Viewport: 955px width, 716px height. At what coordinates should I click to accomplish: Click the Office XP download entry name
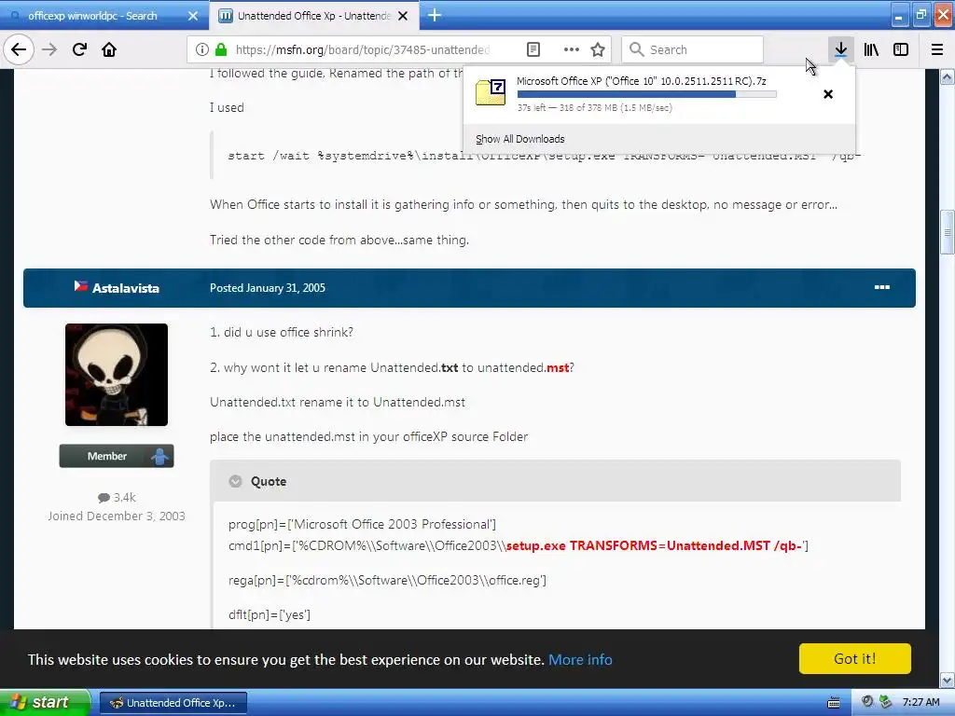pos(642,81)
